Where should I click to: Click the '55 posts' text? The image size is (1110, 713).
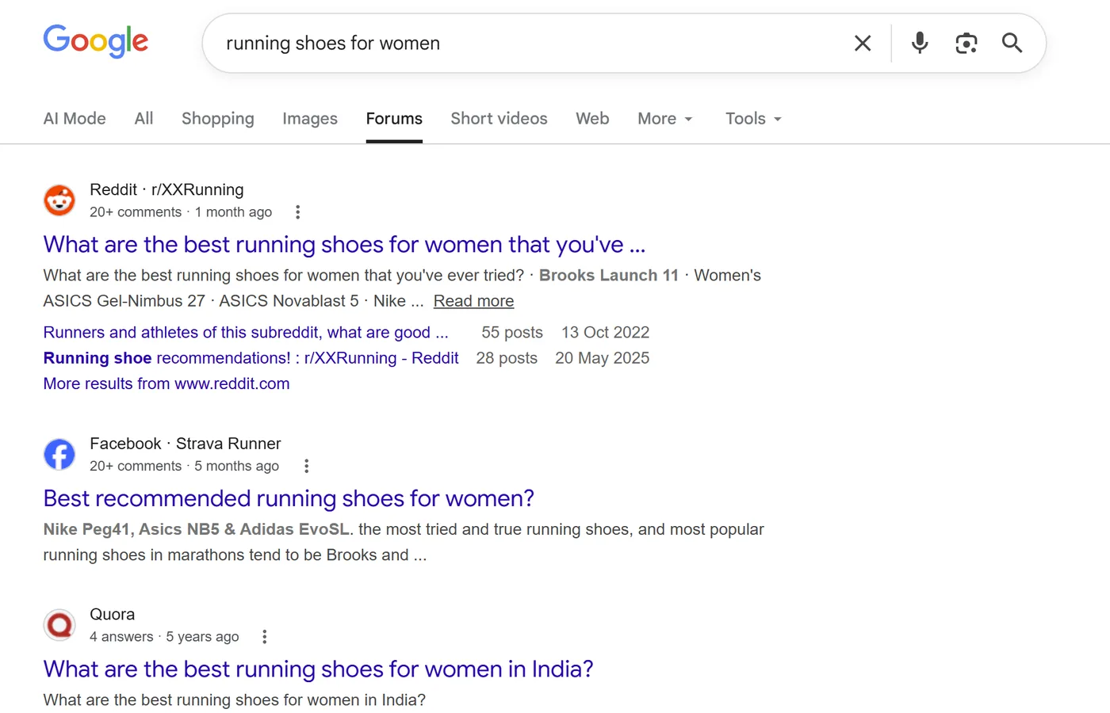(512, 332)
